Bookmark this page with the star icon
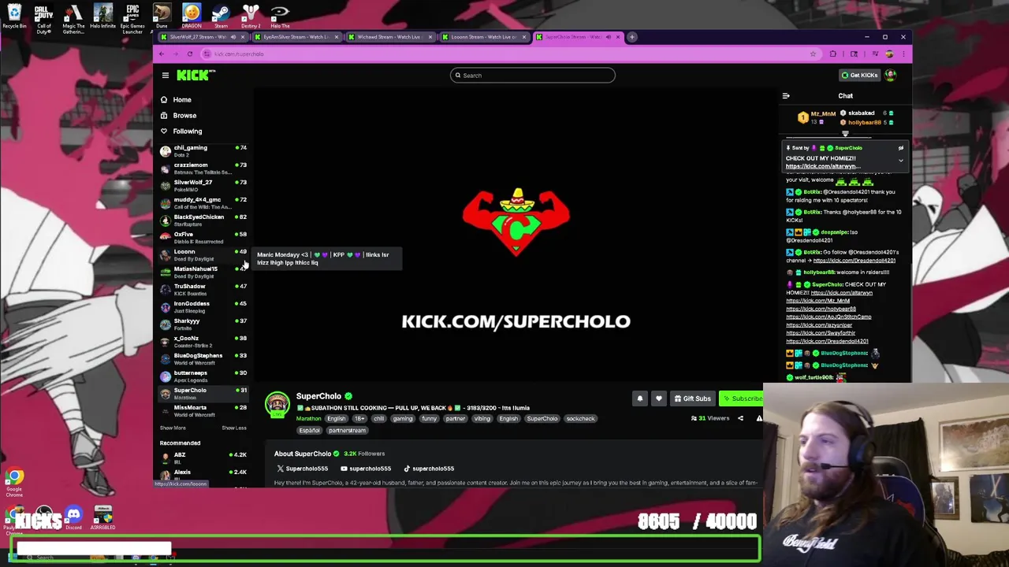1009x567 pixels. click(x=813, y=54)
